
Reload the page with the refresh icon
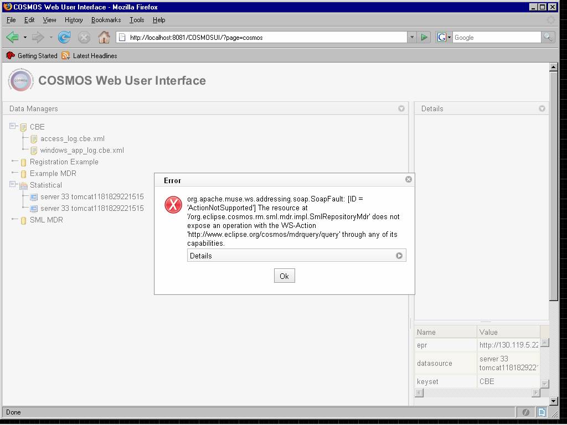(x=64, y=37)
